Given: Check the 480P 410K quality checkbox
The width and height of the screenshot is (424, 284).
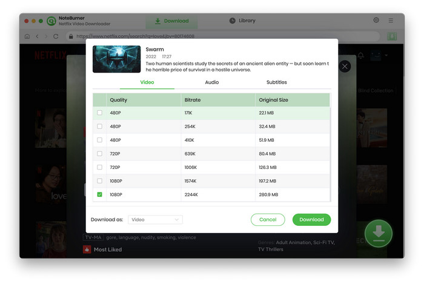Looking at the screenshot, I should (99, 140).
